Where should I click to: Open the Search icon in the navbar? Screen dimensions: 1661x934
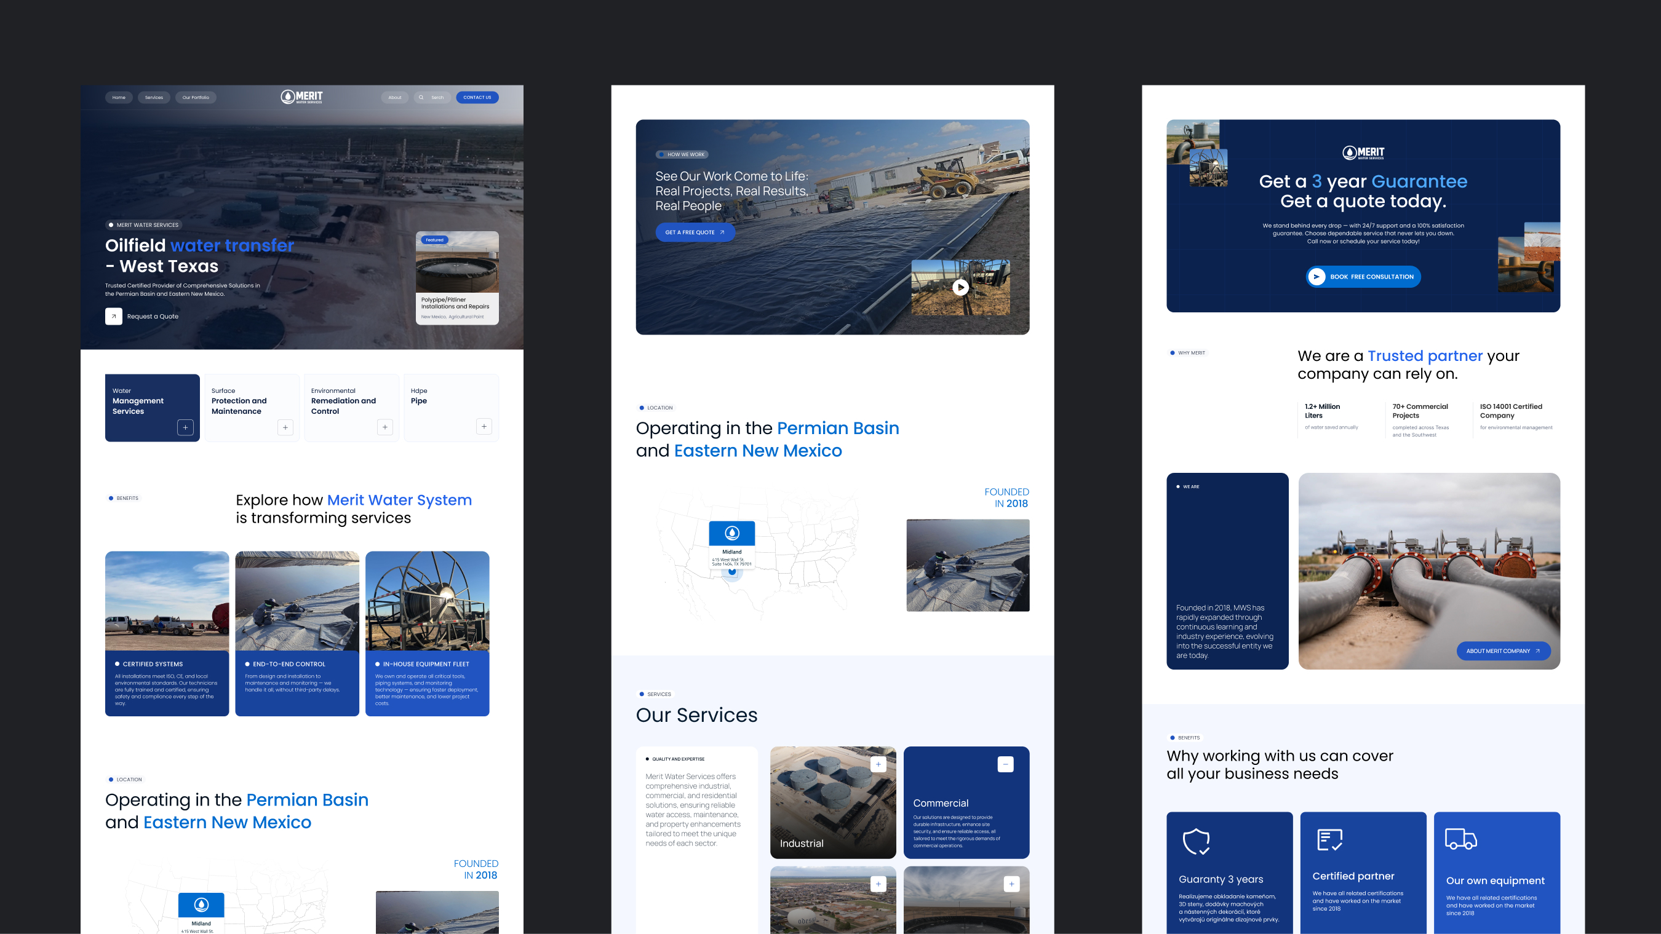pyautogui.click(x=421, y=97)
